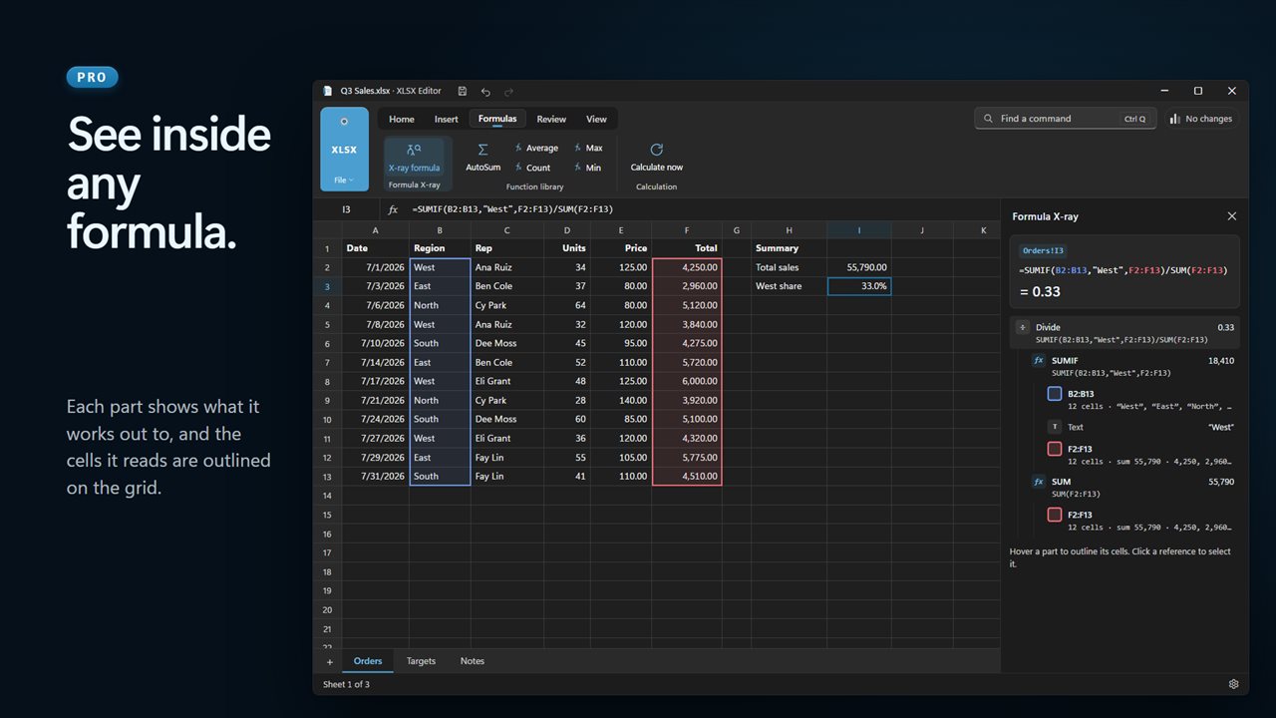Screen dimensions: 1276x718
Task: Close the Formula X-ray panel
Action: pyautogui.click(x=1231, y=216)
